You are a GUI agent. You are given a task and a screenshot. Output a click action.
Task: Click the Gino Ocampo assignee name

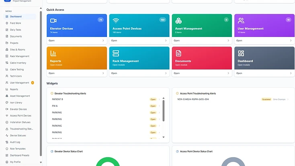279,99
